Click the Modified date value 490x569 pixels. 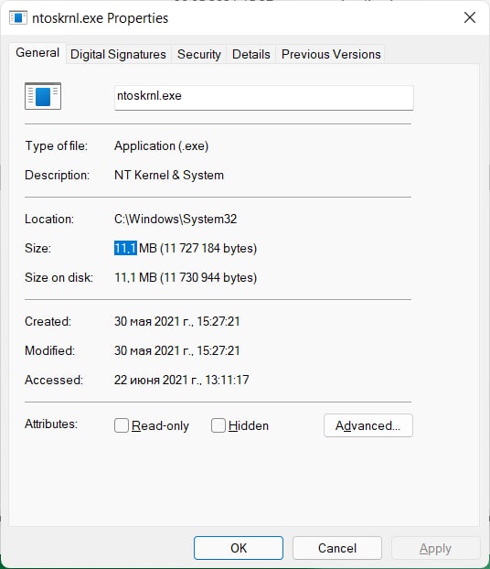tap(177, 351)
